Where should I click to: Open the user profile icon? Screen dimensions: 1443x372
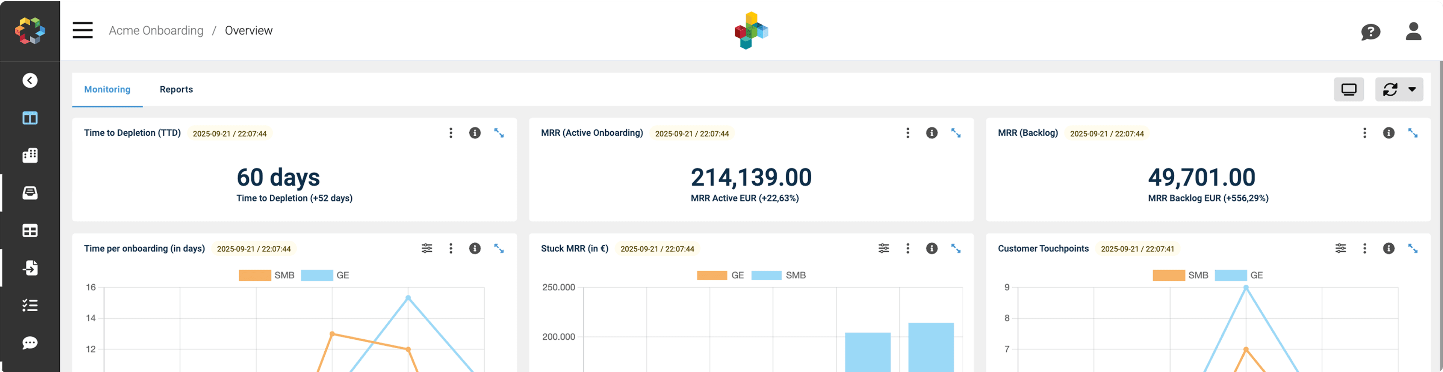[x=1413, y=31]
